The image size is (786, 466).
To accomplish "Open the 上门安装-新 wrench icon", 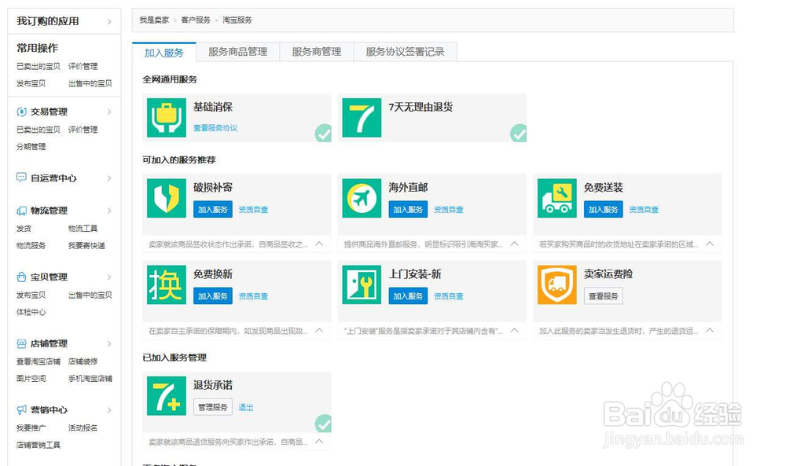I will [361, 284].
